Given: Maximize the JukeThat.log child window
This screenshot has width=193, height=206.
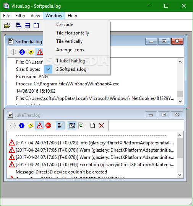Looking at the screenshot, I should point(164,115).
